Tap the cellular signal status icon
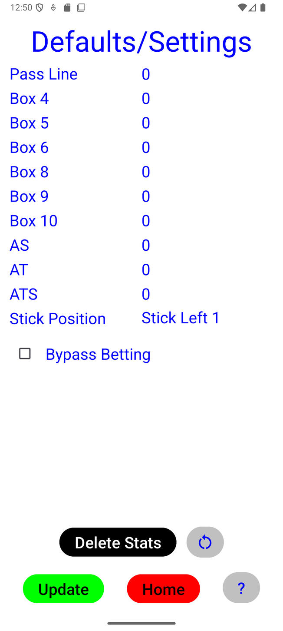283x631 pixels. click(253, 7)
